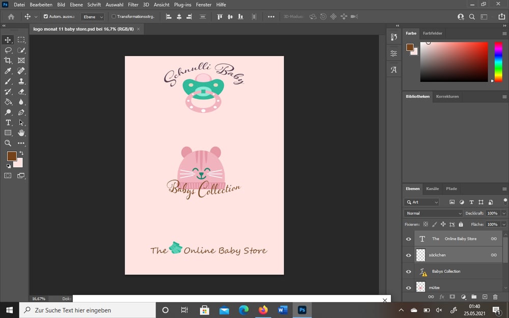Select the Move tool

coord(8,40)
